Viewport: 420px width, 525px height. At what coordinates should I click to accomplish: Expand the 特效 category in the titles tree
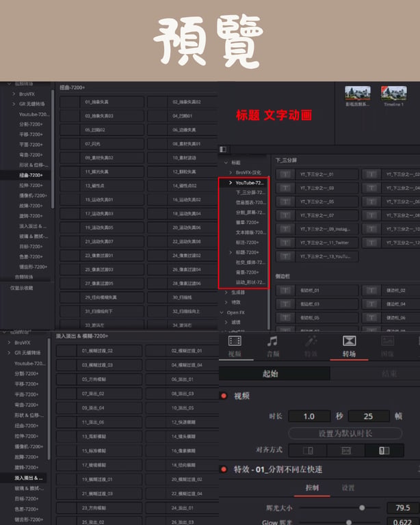point(226,302)
